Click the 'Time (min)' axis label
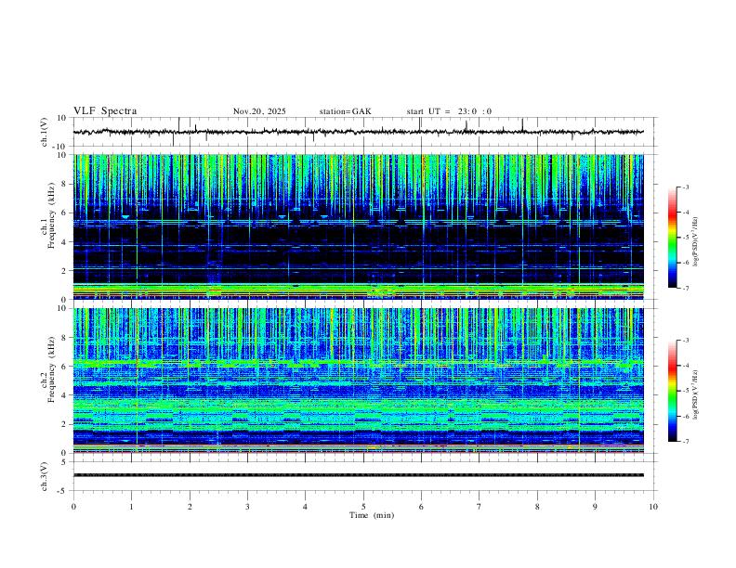The image size is (736, 568). click(x=372, y=515)
